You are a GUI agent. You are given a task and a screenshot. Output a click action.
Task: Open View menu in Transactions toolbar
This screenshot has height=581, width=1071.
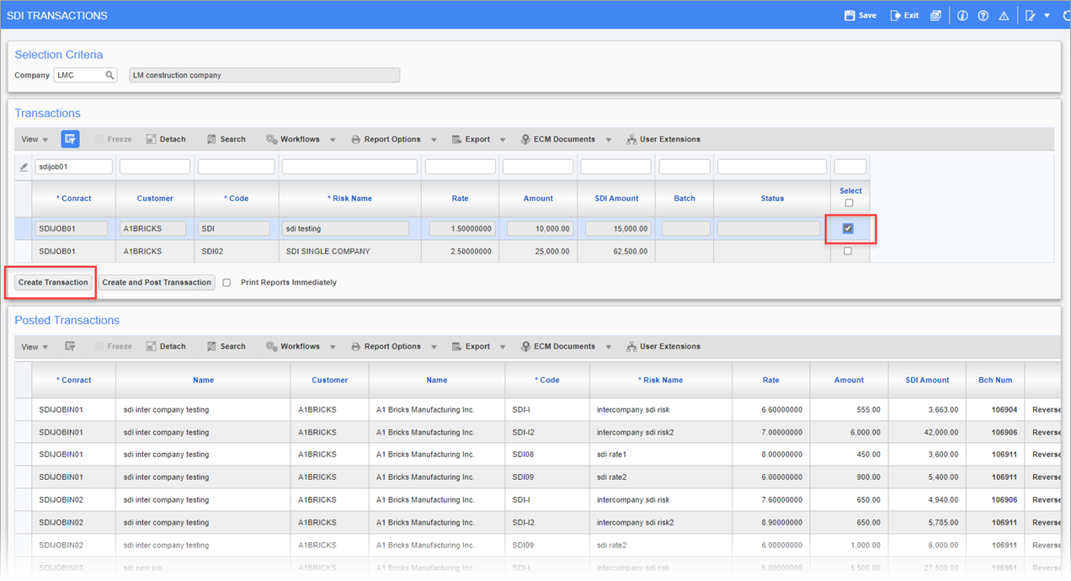[x=35, y=139]
